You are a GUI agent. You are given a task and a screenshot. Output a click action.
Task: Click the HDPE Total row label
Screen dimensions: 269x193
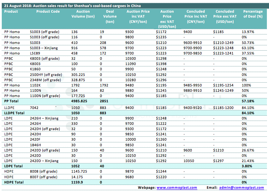pyautogui.click(x=13, y=182)
